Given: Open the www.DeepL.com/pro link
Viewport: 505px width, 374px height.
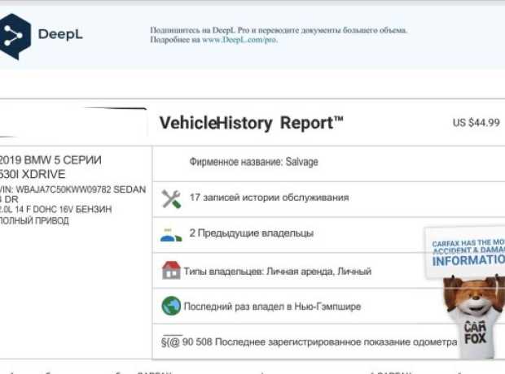Looking at the screenshot, I should [239, 40].
